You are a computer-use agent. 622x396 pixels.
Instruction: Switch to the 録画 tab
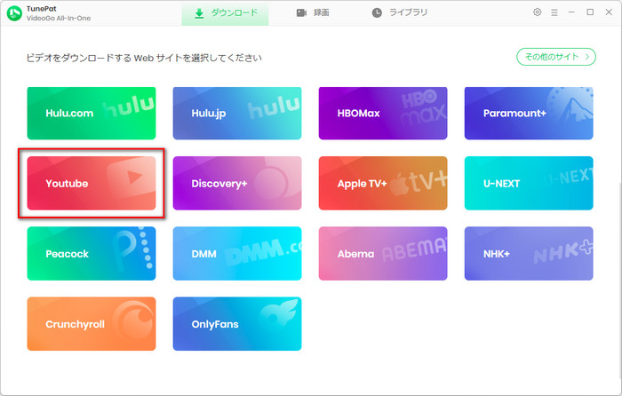(313, 13)
